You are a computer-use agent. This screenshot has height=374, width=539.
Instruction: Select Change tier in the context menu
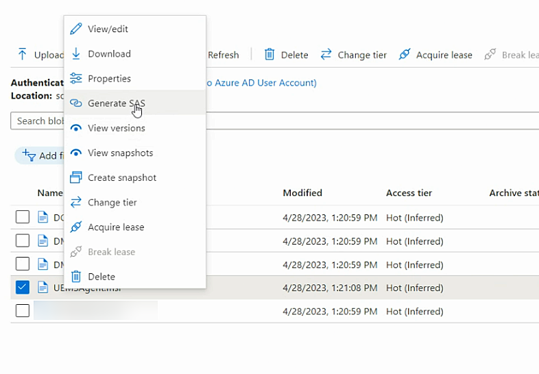pos(112,202)
